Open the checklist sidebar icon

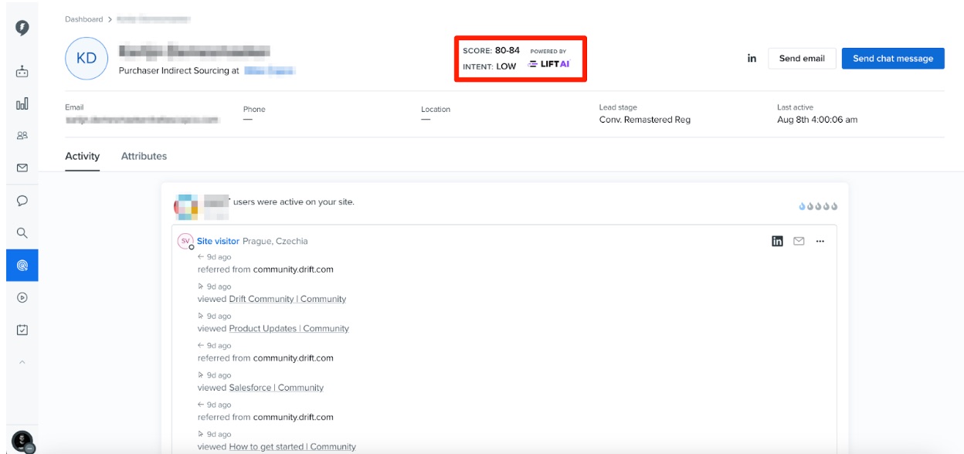pyautogui.click(x=22, y=330)
